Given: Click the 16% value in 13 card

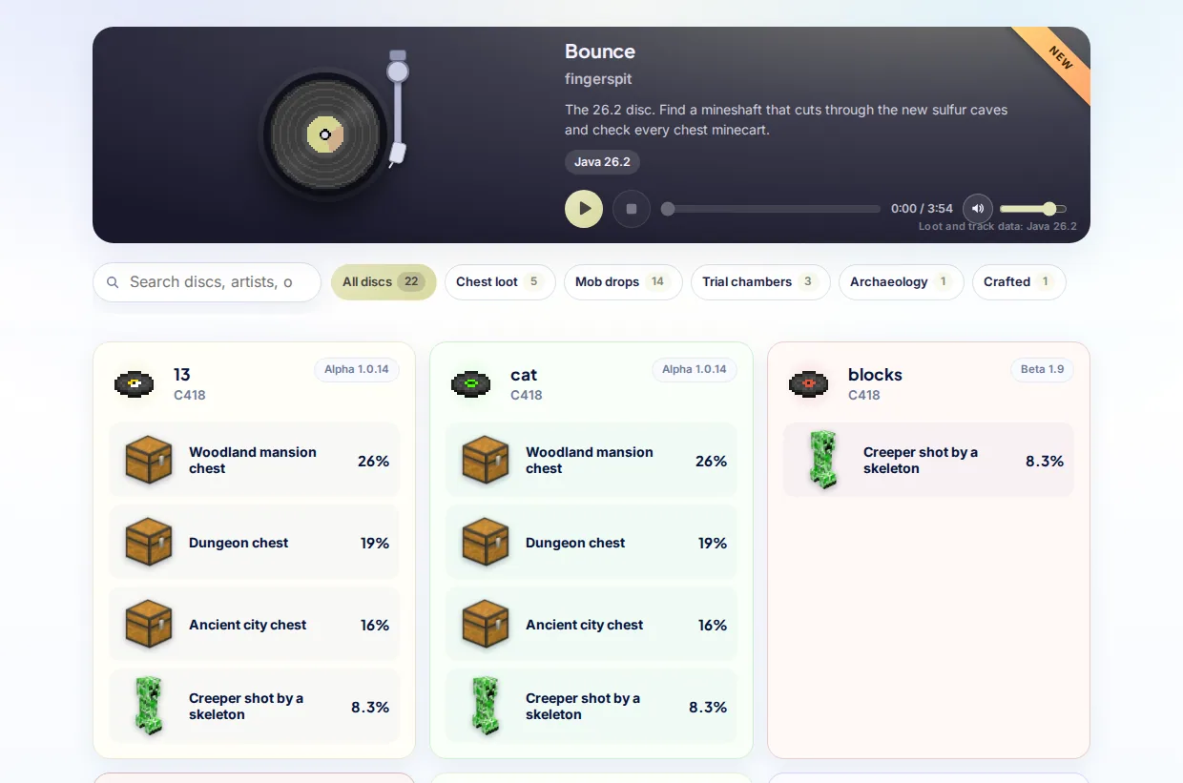Looking at the screenshot, I should pyautogui.click(x=375, y=625).
